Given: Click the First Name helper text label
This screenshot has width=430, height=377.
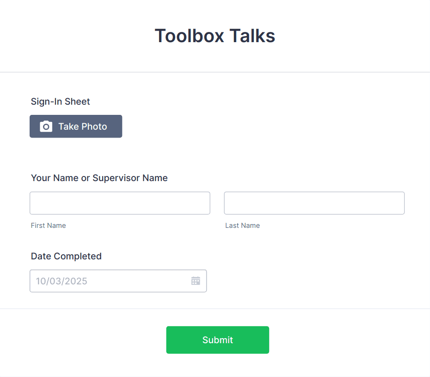Looking at the screenshot, I should click(48, 226).
